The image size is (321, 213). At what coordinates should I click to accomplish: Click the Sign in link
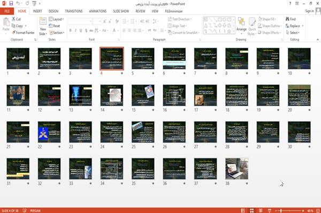click(x=309, y=11)
